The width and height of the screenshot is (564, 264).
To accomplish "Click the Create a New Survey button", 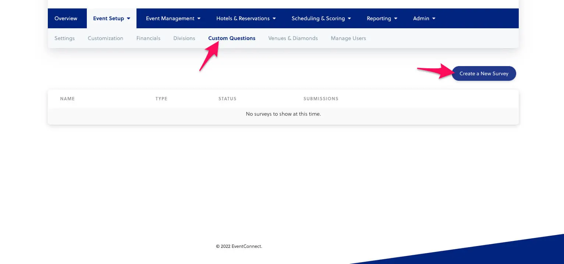I will click(484, 73).
